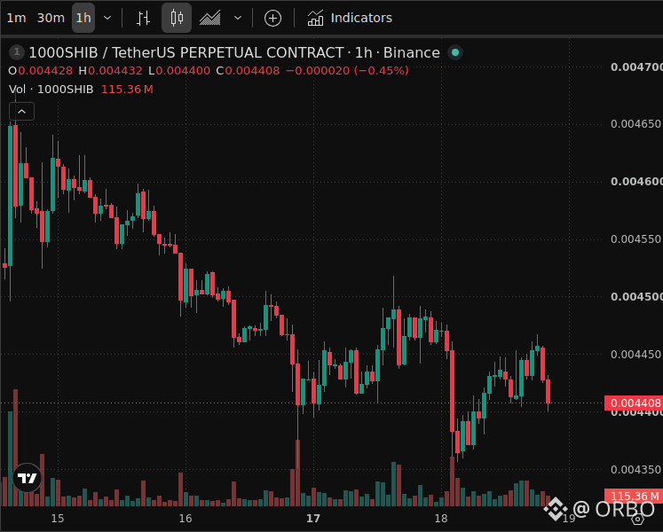Image resolution: width=663 pixels, height=532 pixels.
Task: Click the 0.004550 price axis label
Action: tap(635, 239)
